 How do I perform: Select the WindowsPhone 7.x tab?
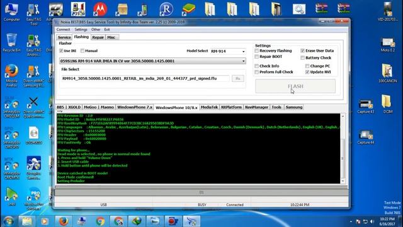[x=135, y=107]
